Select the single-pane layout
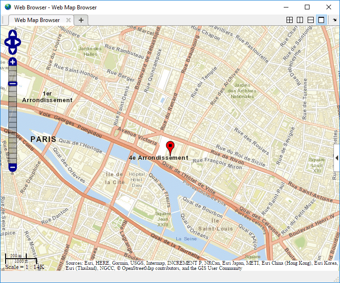This screenshot has height=283, width=340. coord(321,20)
